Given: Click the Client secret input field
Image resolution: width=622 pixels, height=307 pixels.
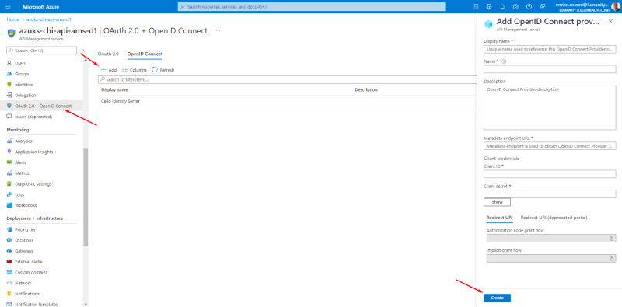Looking at the screenshot, I should click(x=550, y=194).
